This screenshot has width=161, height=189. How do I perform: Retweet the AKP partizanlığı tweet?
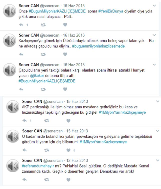[x=47, y=121]
